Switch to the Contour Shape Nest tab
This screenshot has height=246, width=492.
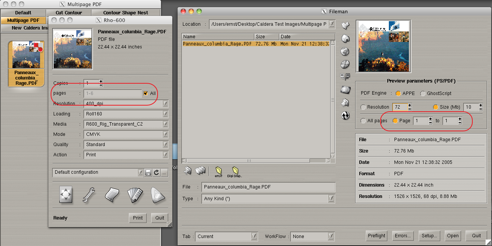(x=125, y=12)
